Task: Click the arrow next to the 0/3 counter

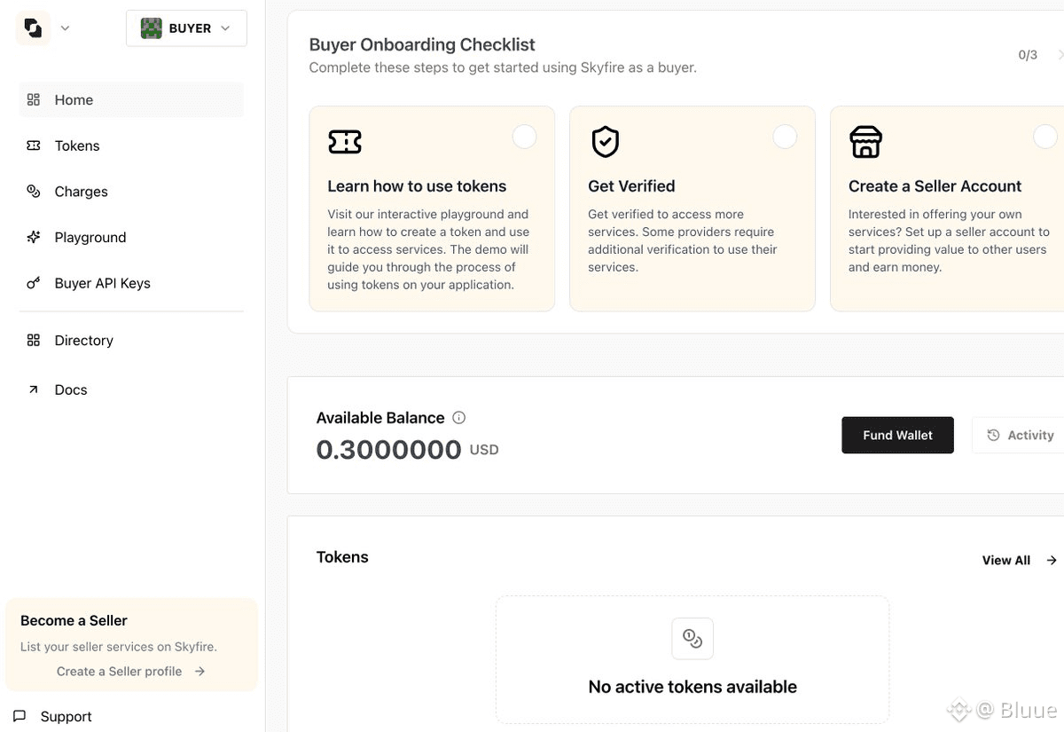Action: click(x=1060, y=55)
